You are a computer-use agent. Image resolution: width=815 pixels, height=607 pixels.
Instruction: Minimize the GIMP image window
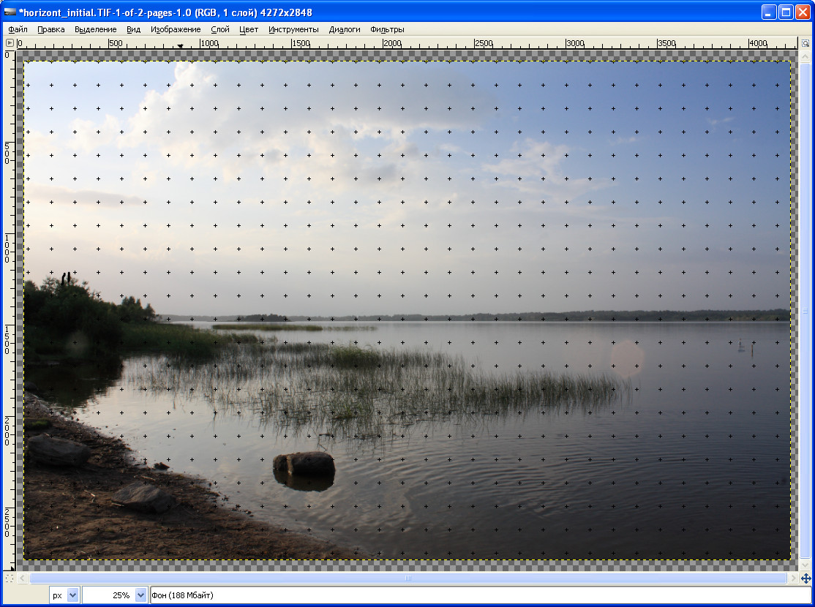769,12
